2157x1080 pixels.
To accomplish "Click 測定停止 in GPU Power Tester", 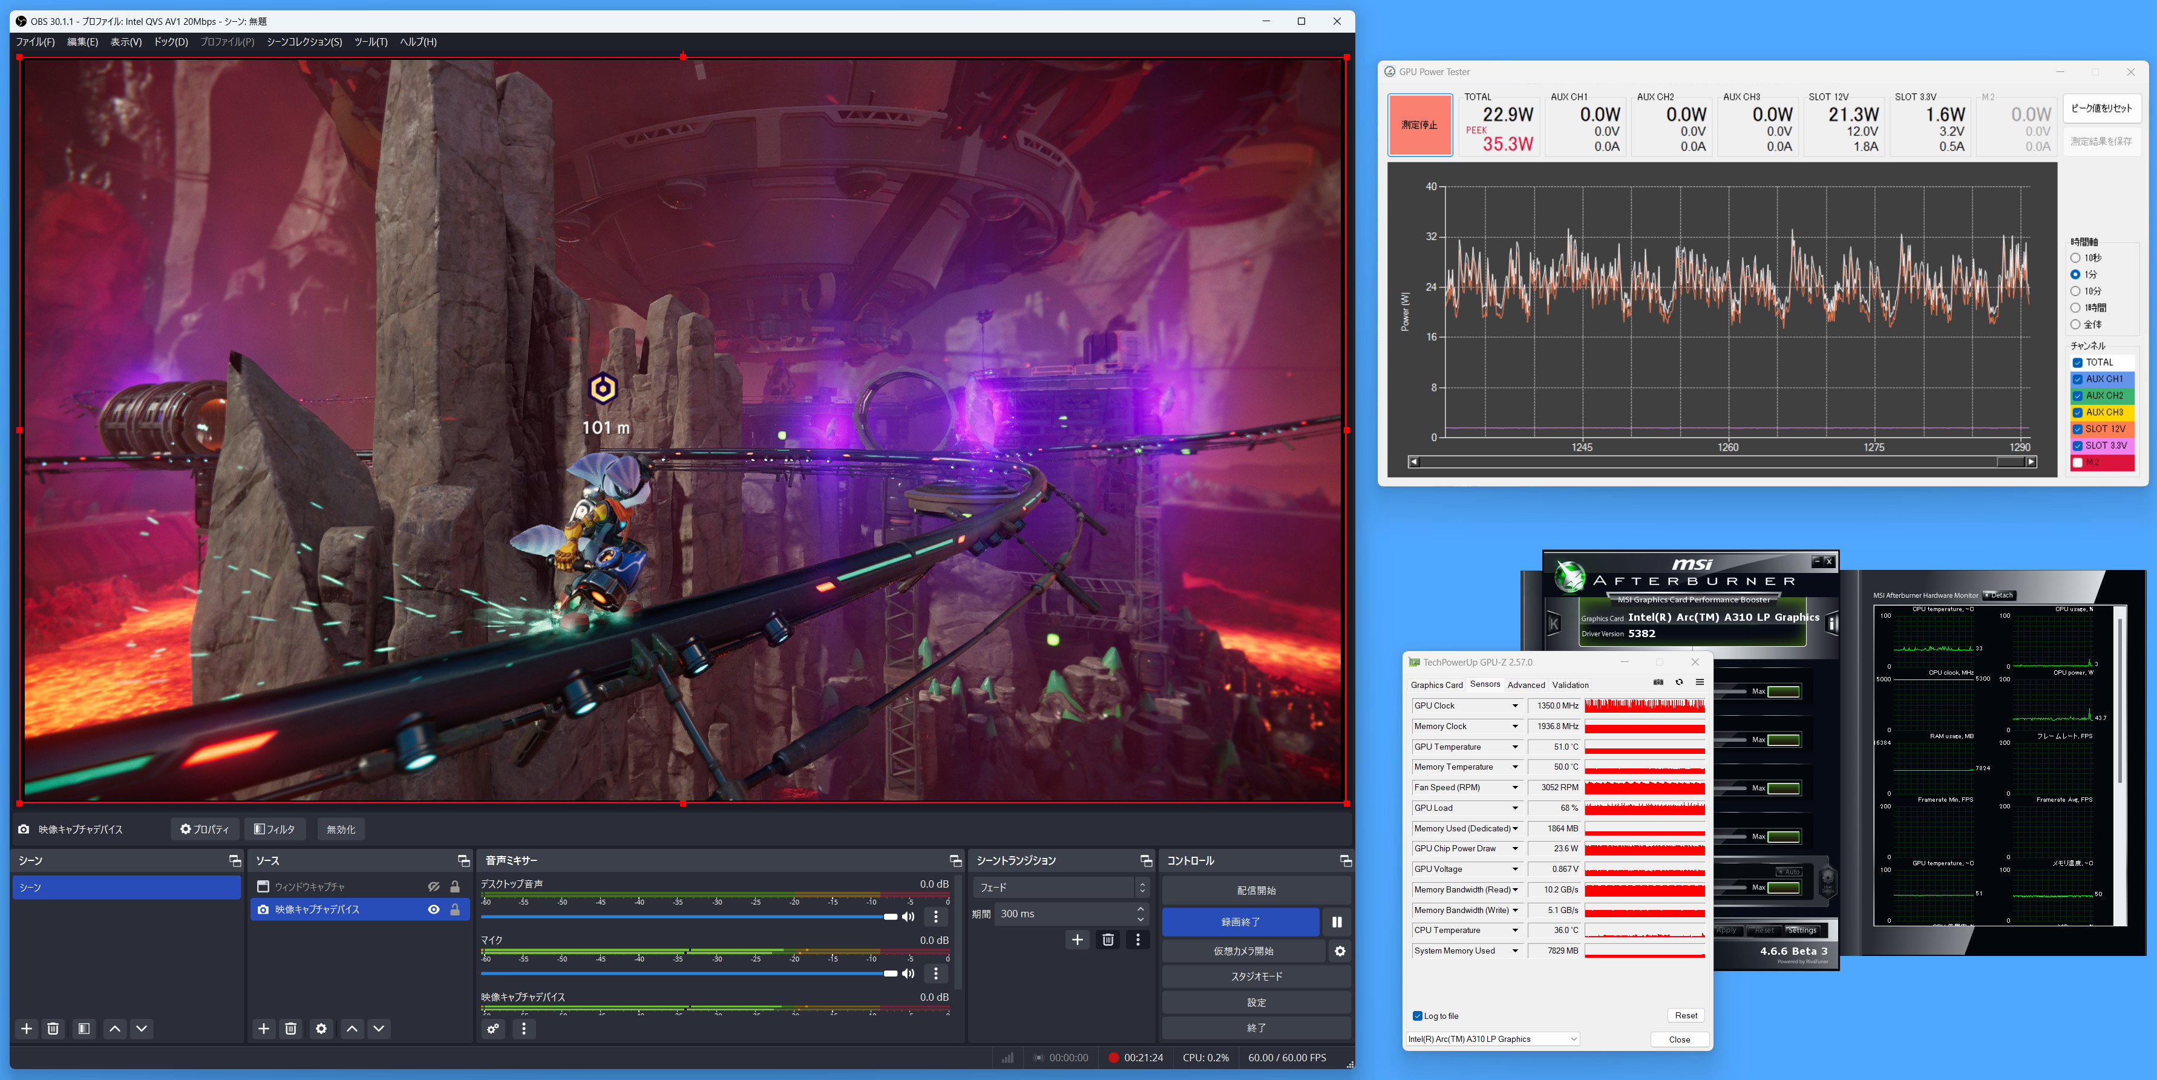I will pos(1419,125).
